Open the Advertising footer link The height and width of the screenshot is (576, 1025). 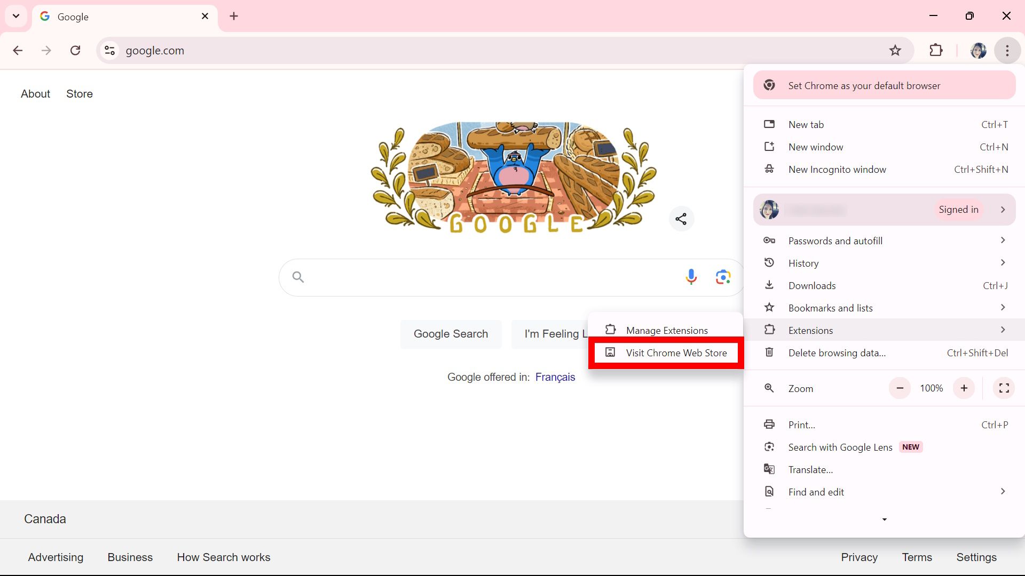coord(56,557)
